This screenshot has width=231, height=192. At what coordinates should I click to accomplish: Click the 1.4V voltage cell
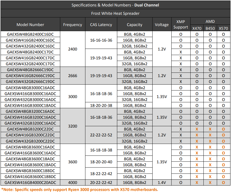(x=162, y=183)
